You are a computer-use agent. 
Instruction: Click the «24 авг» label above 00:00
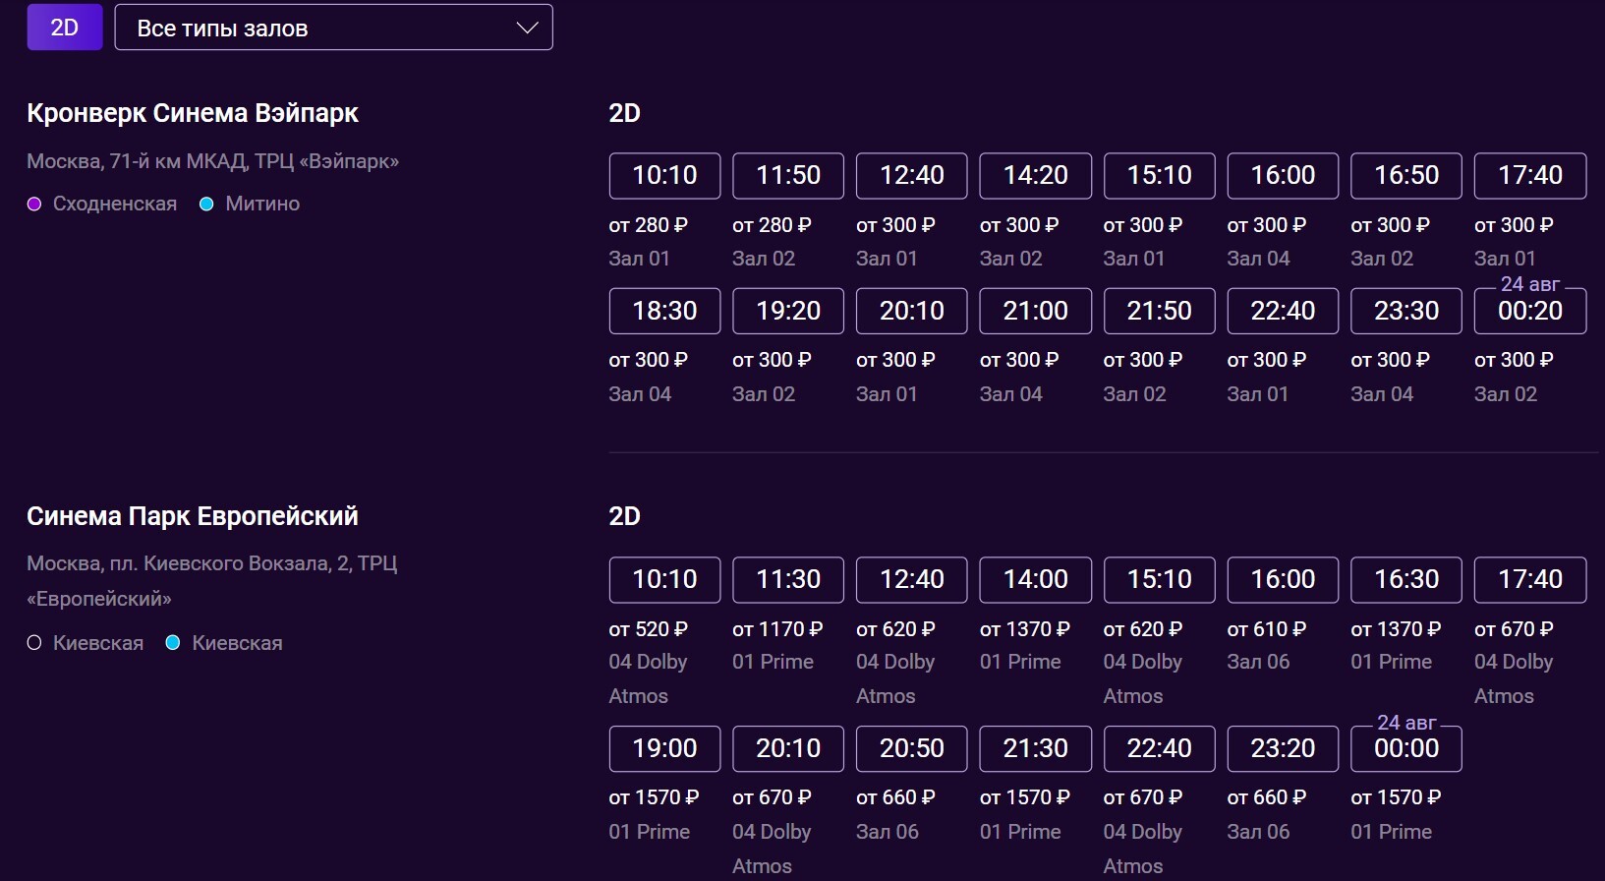(1406, 723)
